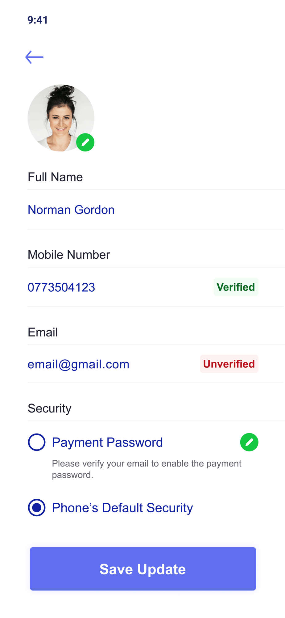Click the Full Name heading

[x=55, y=177]
